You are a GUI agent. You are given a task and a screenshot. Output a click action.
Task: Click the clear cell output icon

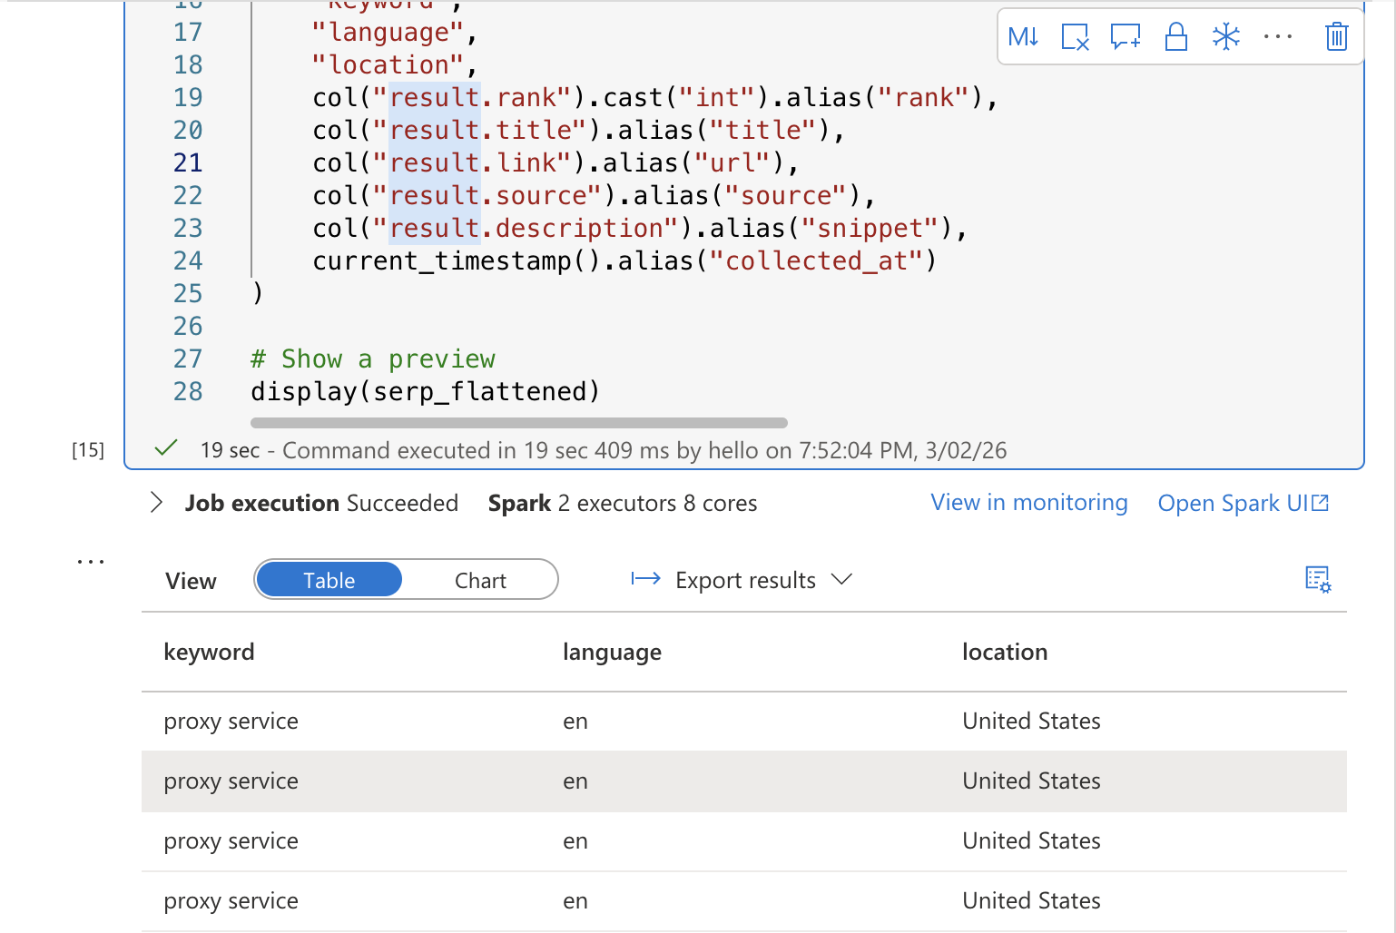pyautogui.click(x=1075, y=37)
